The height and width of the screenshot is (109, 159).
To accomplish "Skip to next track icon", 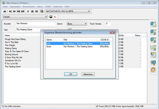I will 23,11.
